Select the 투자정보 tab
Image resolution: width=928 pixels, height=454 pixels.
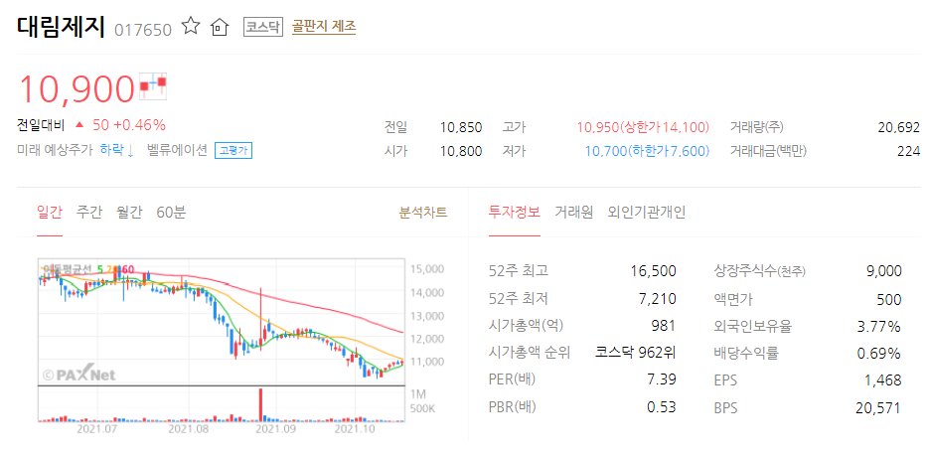tap(515, 212)
